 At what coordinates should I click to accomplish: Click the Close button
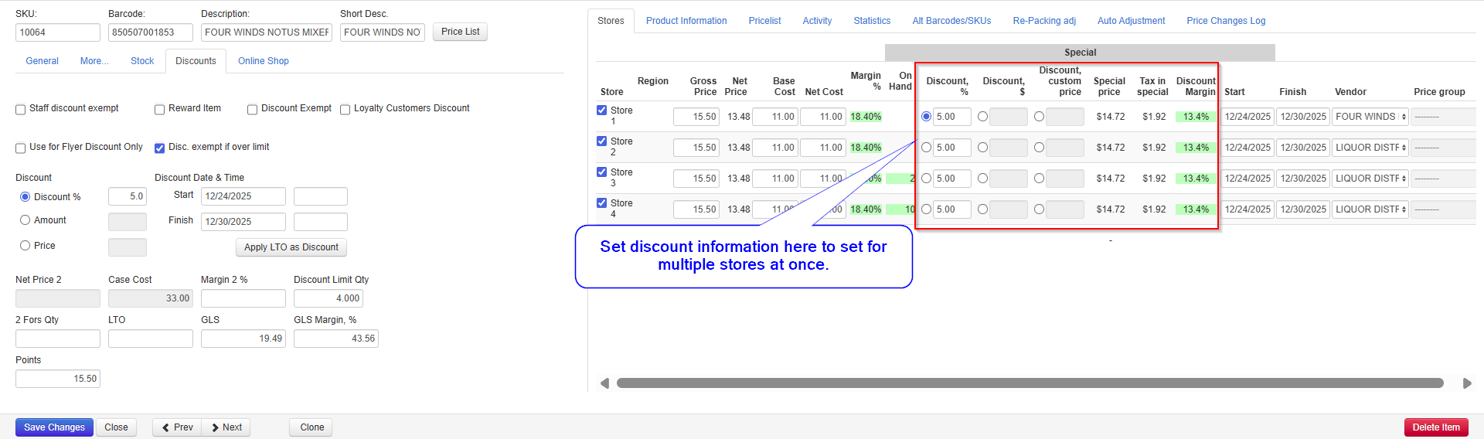pos(116,427)
